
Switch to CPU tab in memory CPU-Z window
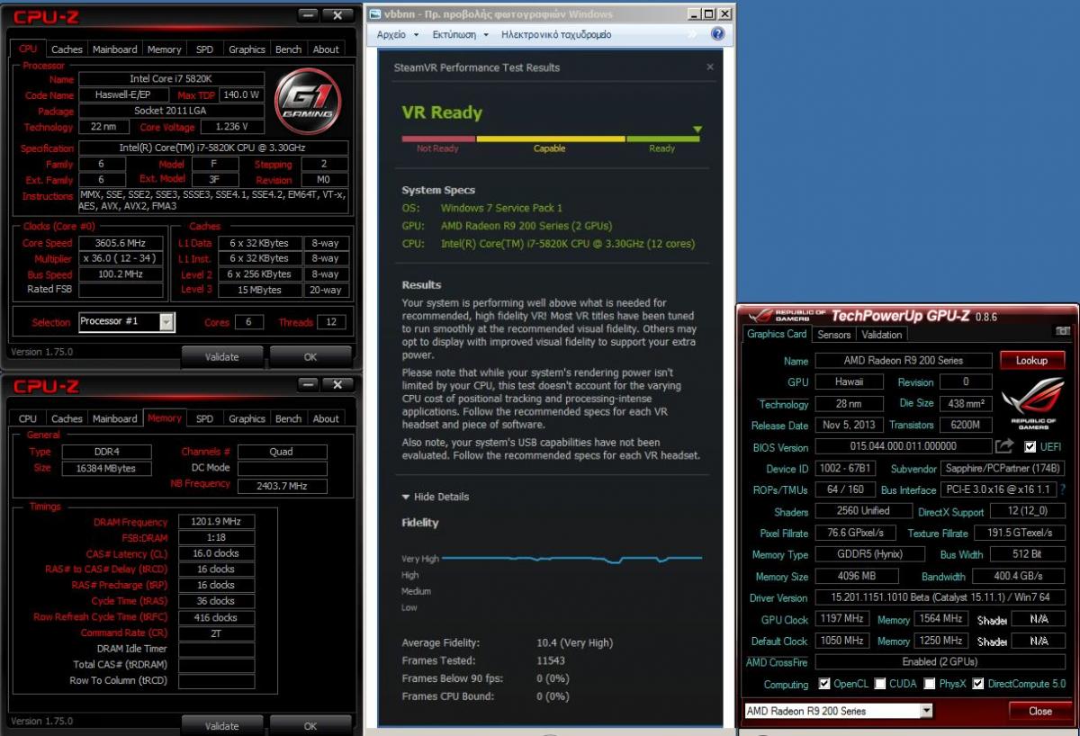(28, 418)
